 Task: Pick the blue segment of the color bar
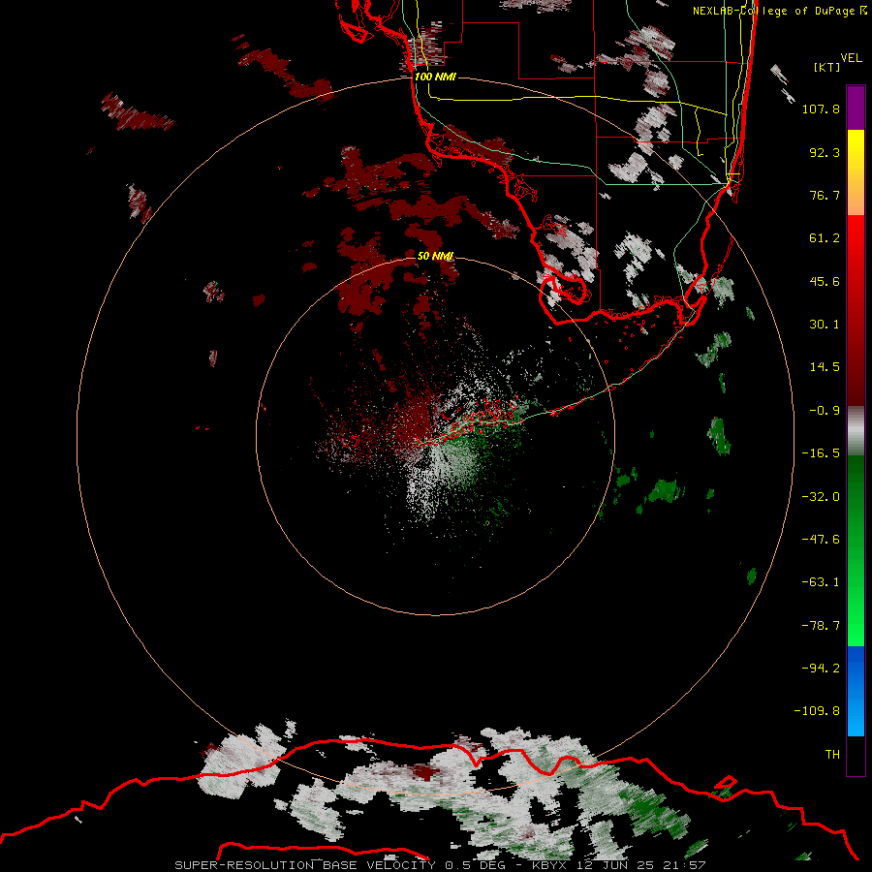pyautogui.click(x=856, y=691)
